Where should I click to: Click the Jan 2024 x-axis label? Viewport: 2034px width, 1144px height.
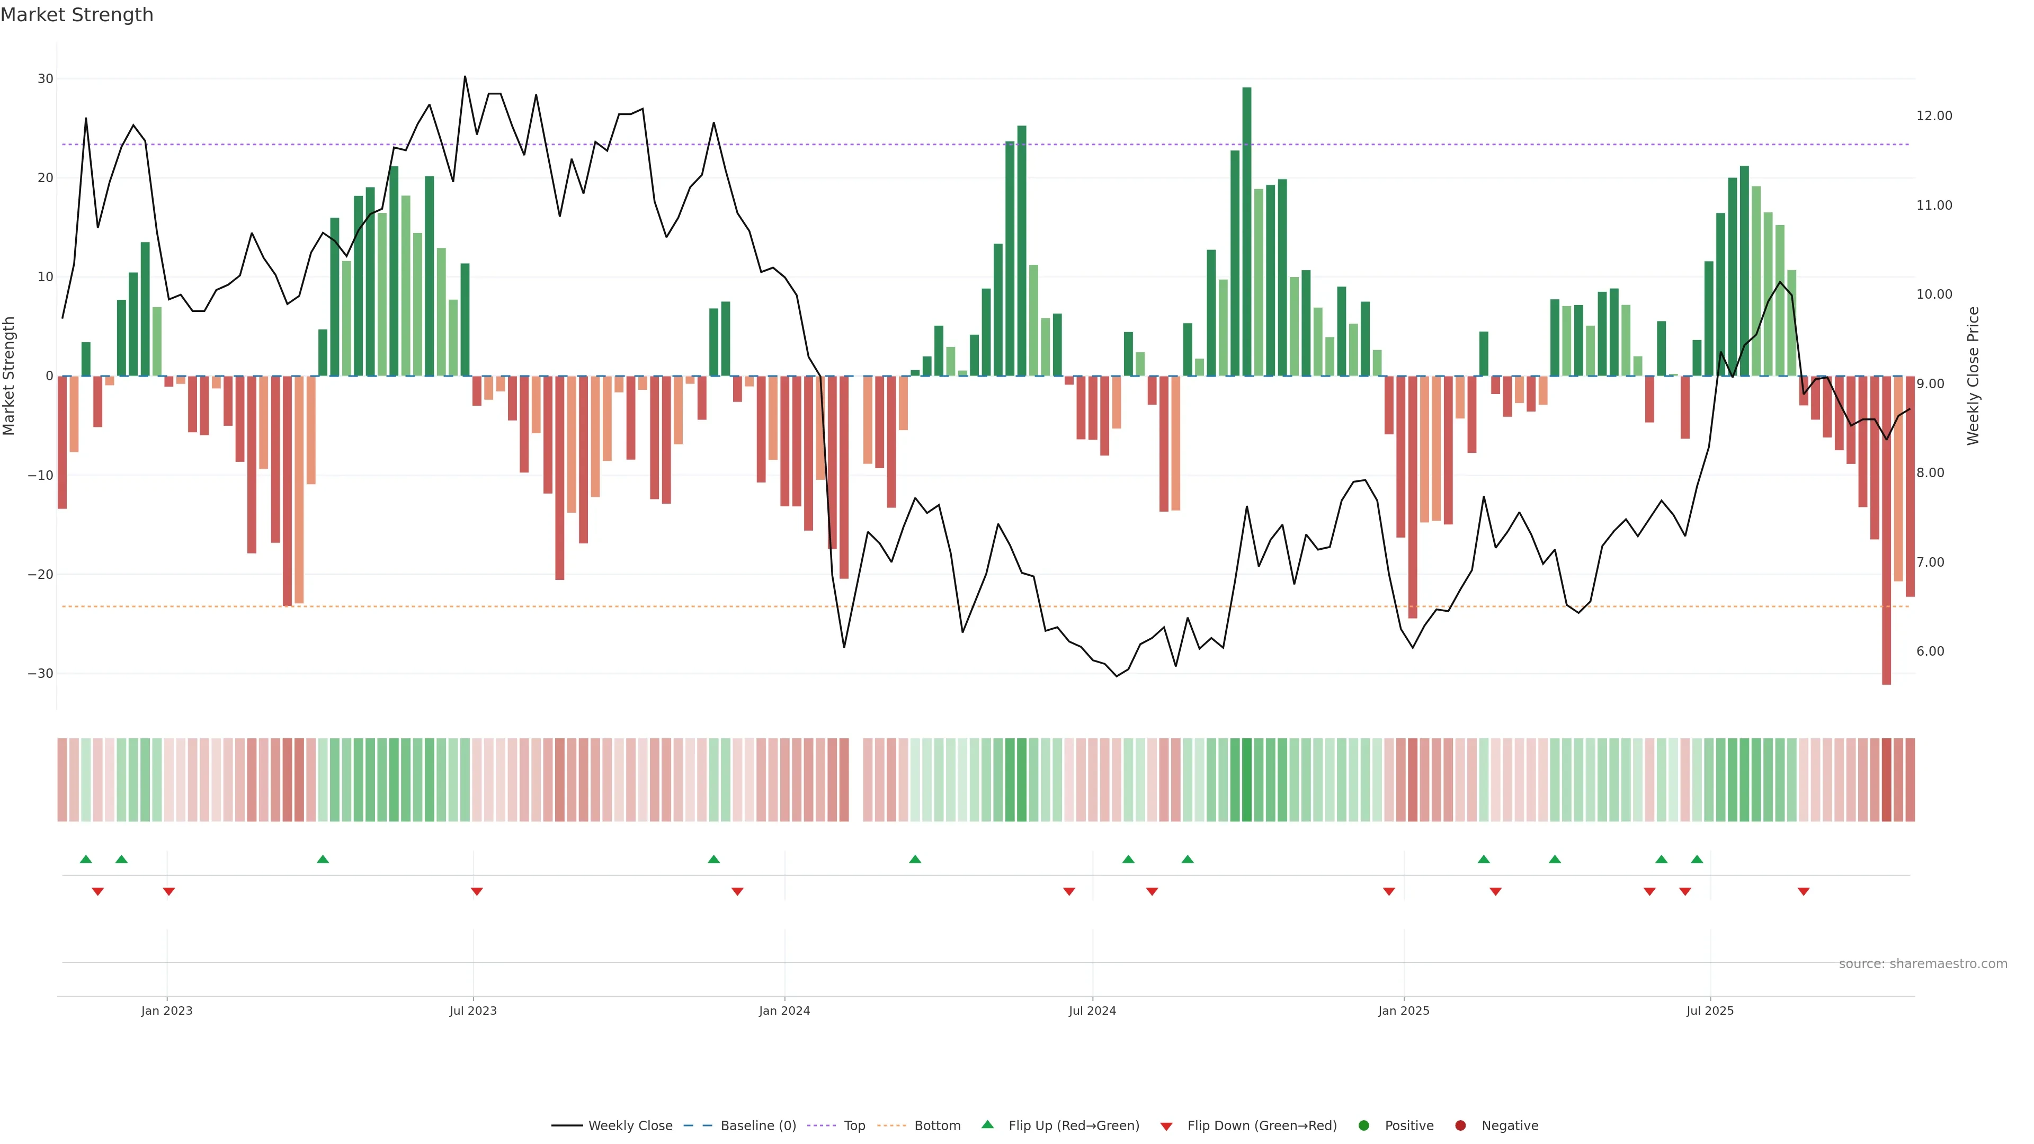(784, 1011)
